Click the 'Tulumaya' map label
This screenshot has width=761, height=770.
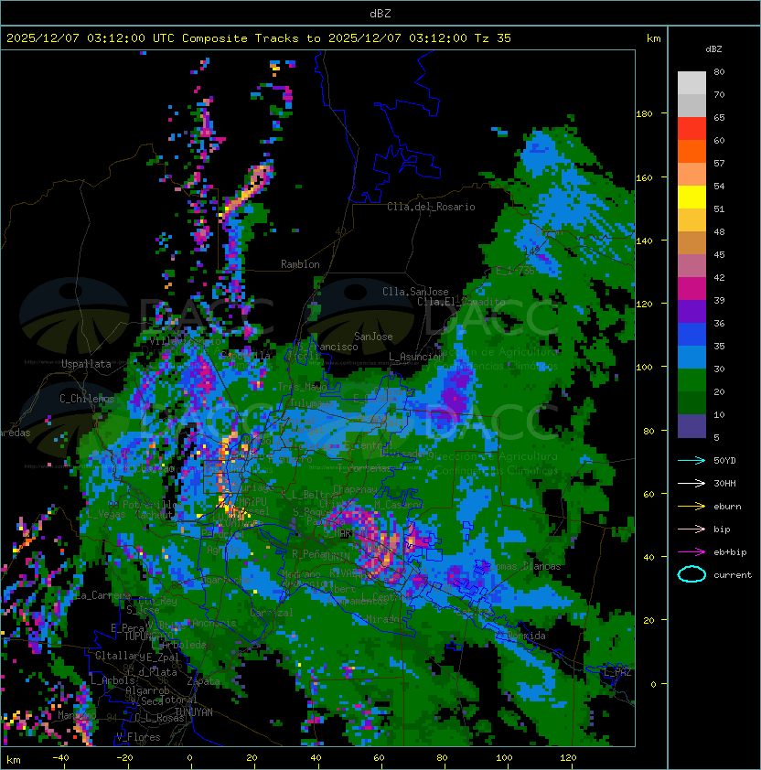tap(312, 403)
